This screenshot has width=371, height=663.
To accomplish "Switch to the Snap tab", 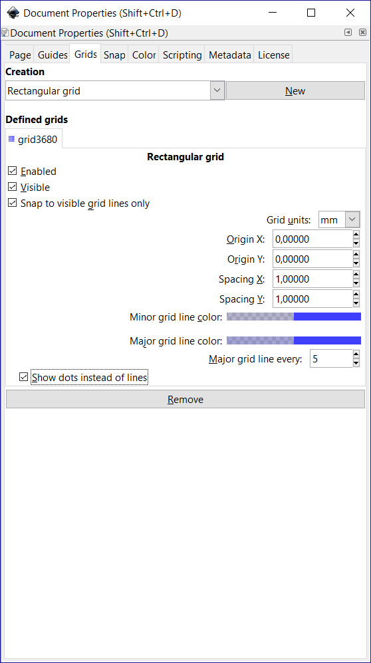I will click(114, 55).
